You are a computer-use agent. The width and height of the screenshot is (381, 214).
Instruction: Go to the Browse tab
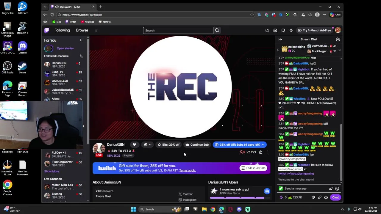click(82, 30)
